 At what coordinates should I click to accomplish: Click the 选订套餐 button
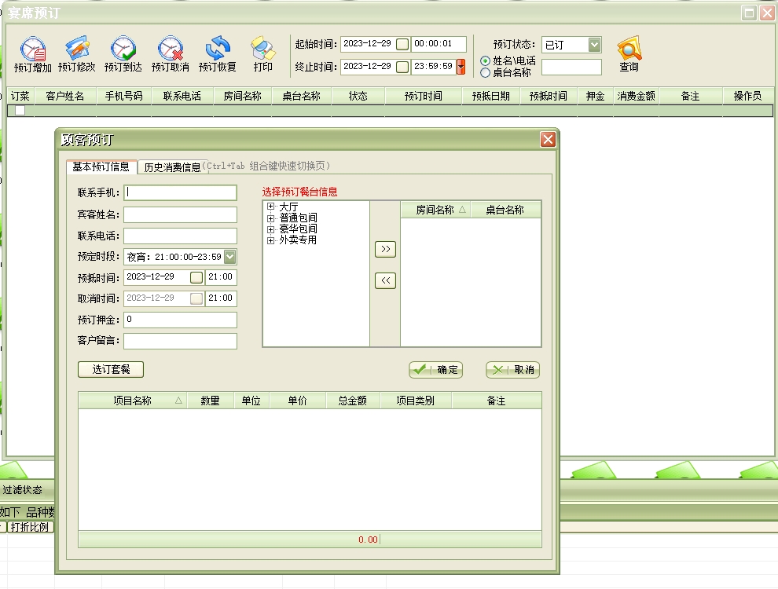coord(111,369)
